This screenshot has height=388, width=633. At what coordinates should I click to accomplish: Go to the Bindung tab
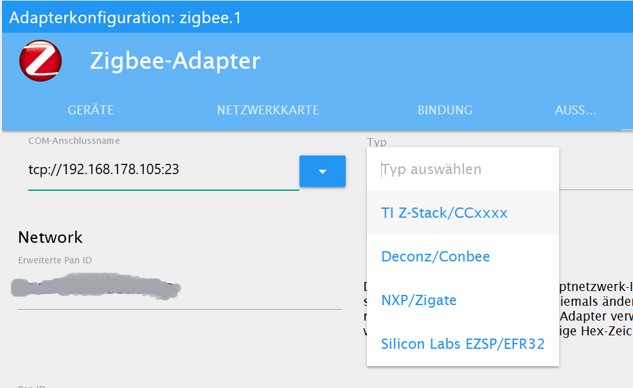coord(445,110)
